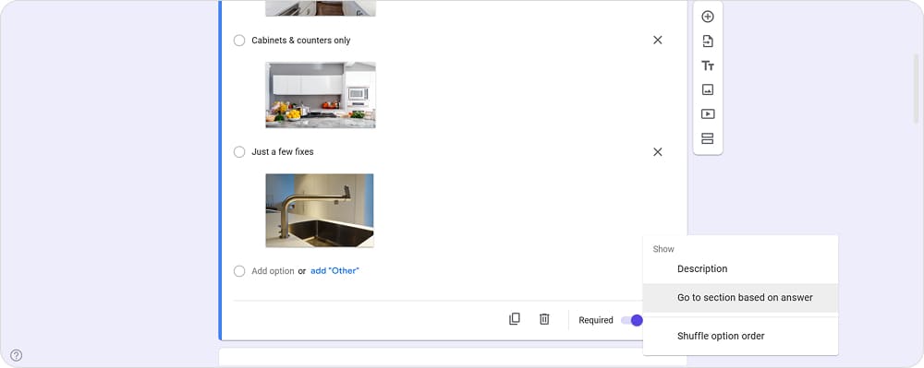
Task: Delete the question using trash icon
Action: click(x=544, y=319)
